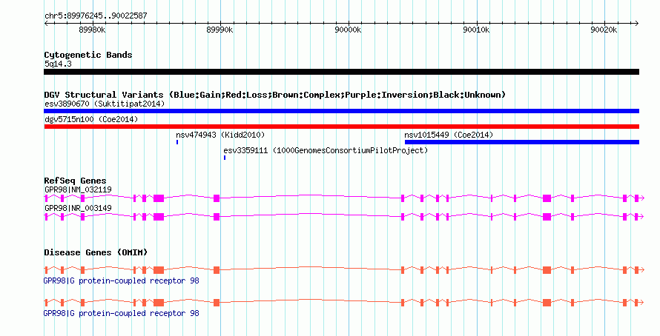Open the upper GPR98|G protein-coupled receptor 98 link
The height and width of the screenshot is (336, 660).
[121, 280]
